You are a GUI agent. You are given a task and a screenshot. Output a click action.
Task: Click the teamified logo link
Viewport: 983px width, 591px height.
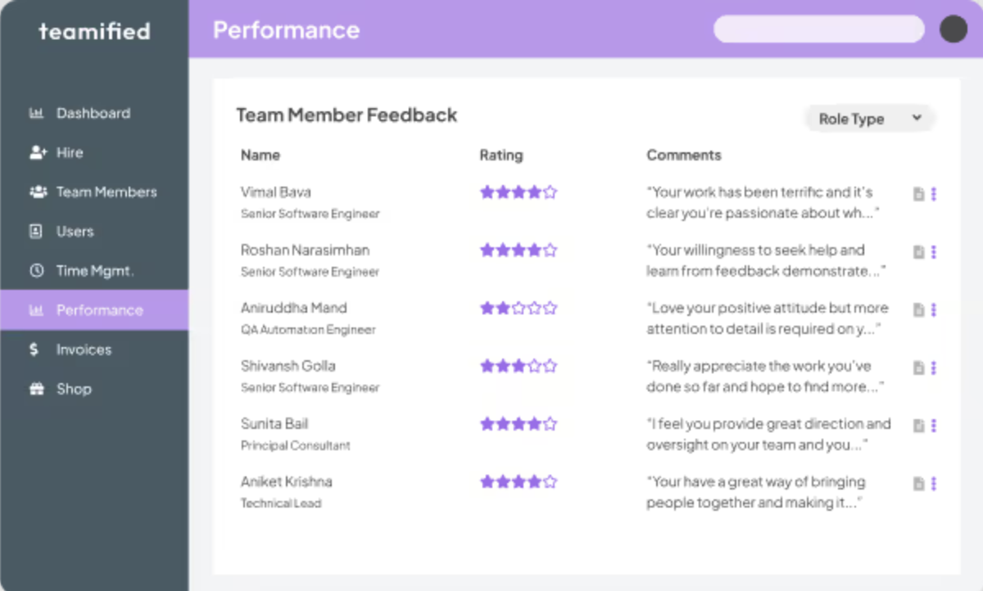[x=94, y=31]
